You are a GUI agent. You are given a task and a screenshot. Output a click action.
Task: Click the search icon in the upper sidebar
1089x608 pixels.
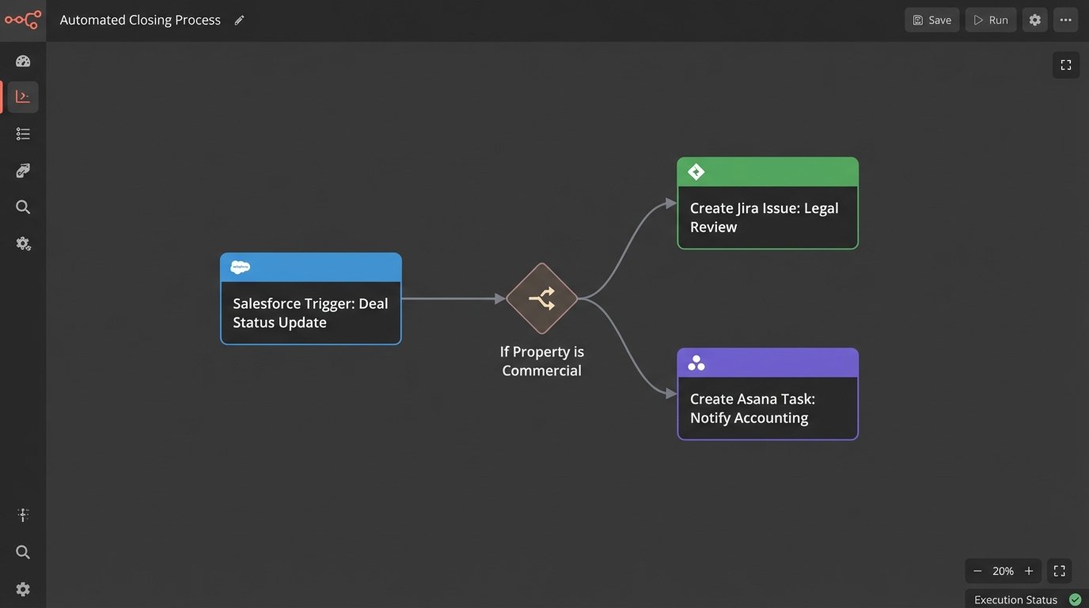coord(23,207)
